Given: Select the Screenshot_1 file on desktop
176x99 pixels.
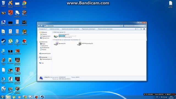Looking at the screenshot, I should 17,4.
